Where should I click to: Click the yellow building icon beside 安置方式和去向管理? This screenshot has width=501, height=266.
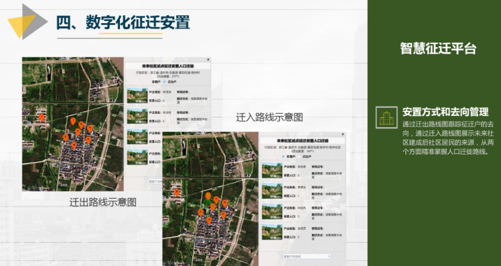386,117
